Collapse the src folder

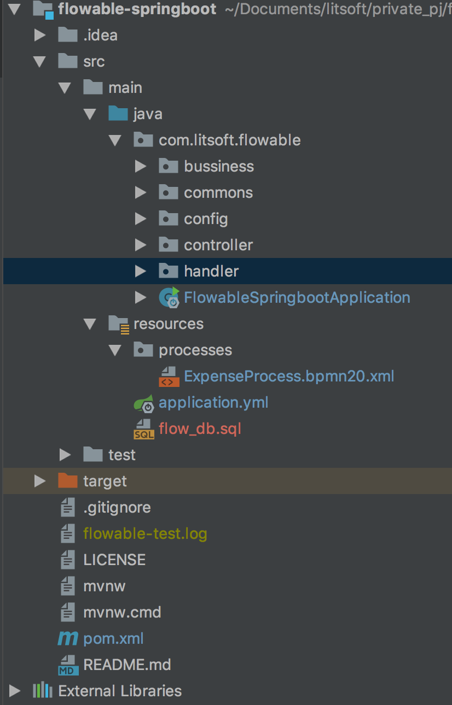[x=39, y=61]
